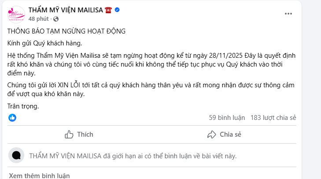Open the three-dot post options menu
The width and height of the screenshot is (321, 179).
pos(288,14)
